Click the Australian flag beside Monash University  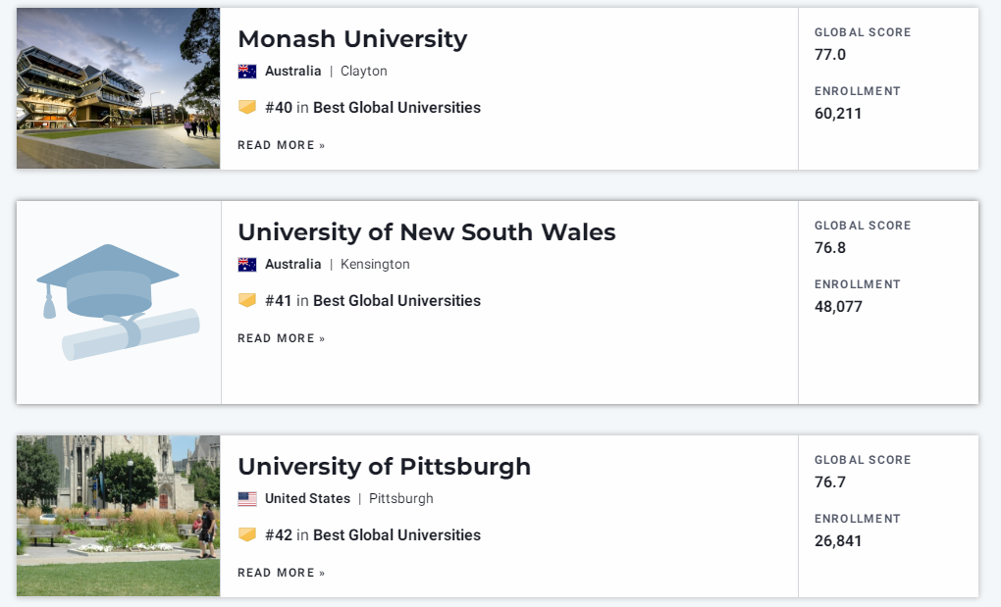pyautogui.click(x=247, y=72)
